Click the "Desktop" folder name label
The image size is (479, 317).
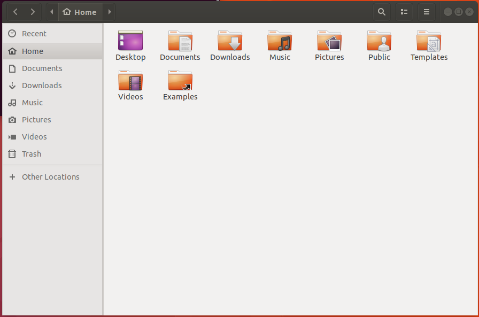click(130, 57)
